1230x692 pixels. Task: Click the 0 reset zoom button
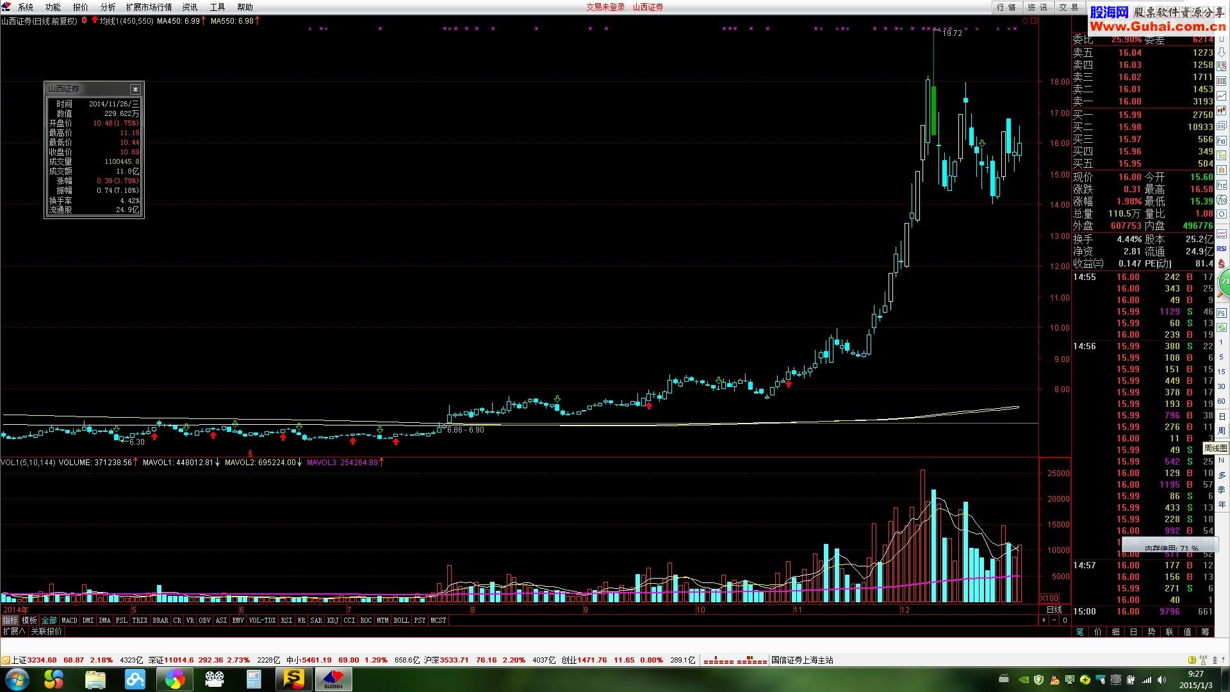coord(1065,620)
